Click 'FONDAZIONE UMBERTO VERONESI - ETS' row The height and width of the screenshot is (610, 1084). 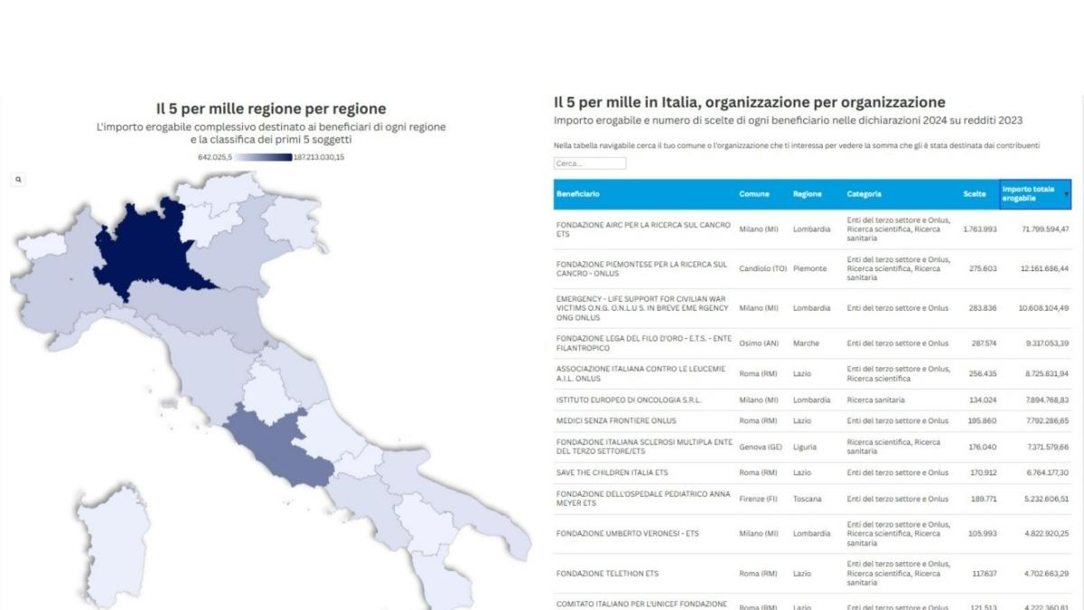(x=813, y=534)
